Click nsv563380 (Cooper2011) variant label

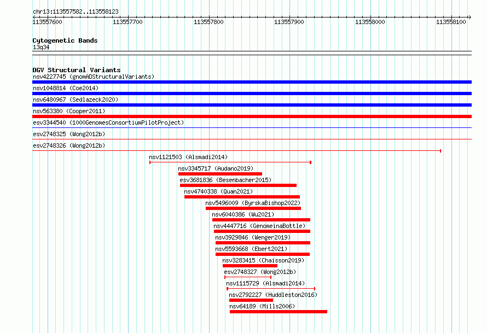click(69, 111)
